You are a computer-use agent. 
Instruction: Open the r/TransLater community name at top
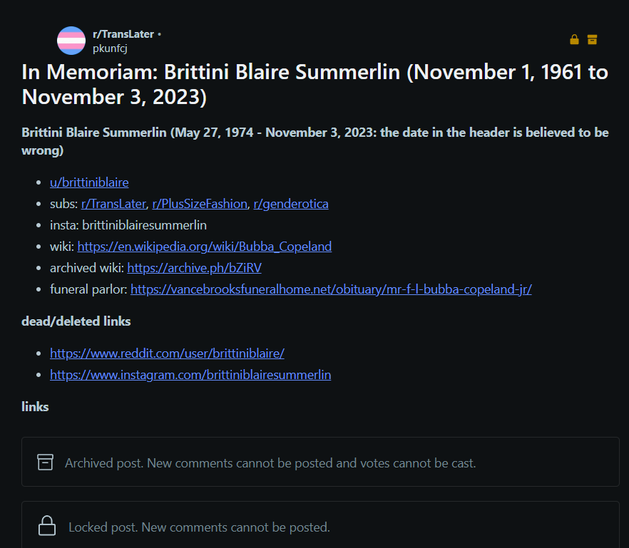point(123,34)
